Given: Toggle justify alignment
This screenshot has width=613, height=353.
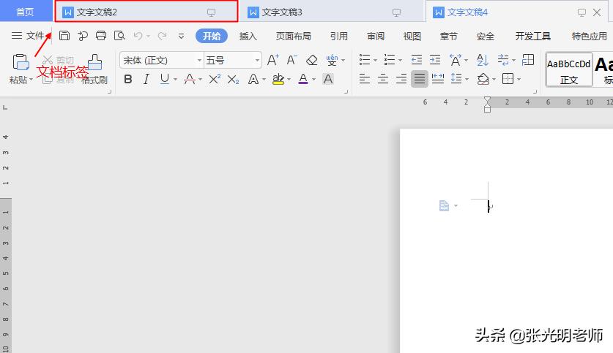Looking at the screenshot, I should click(x=420, y=79).
